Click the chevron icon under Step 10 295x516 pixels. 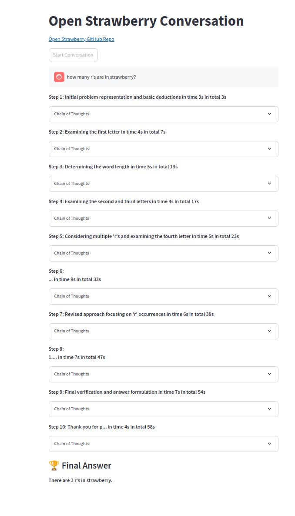[x=269, y=444]
